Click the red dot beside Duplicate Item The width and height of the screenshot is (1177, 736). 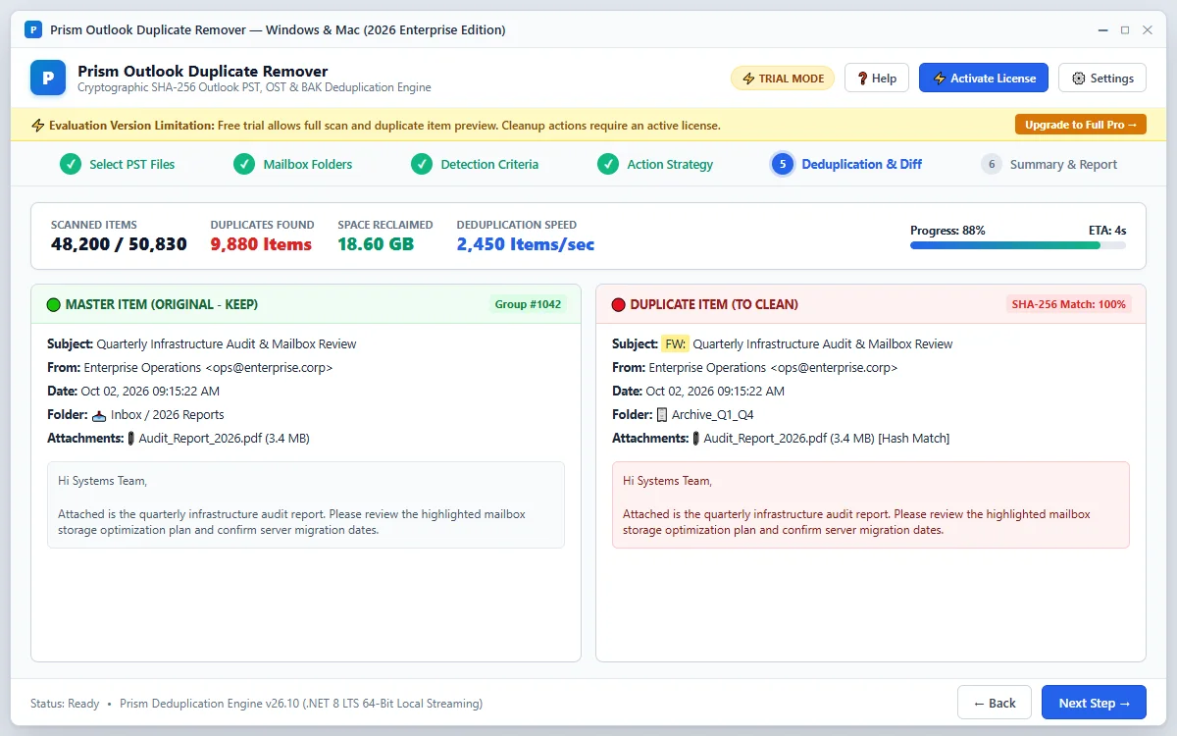tap(619, 304)
